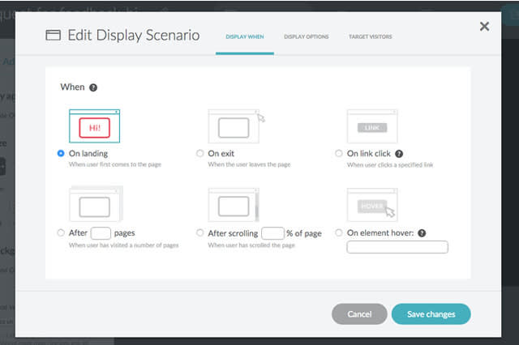Image resolution: width=519 pixels, height=345 pixels.
Task: Choose the On link click radio option
Action: (x=339, y=153)
